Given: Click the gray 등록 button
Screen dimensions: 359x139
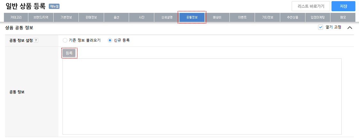Looking at the screenshot, I should click(69, 53).
